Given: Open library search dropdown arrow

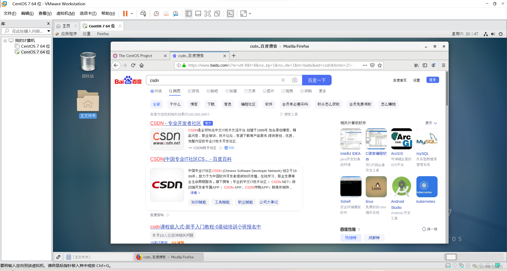Looking at the screenshot, I should click(49, 31).
